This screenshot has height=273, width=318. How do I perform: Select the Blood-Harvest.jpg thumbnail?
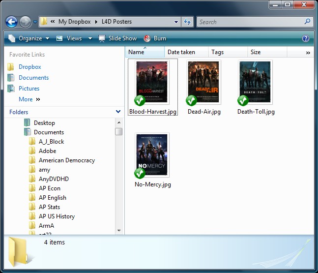pos(152,82)
